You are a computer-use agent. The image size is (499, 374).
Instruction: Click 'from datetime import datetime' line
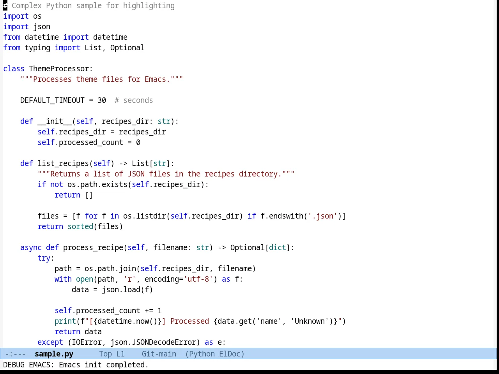pyautogui.click(x=65, y=37)
